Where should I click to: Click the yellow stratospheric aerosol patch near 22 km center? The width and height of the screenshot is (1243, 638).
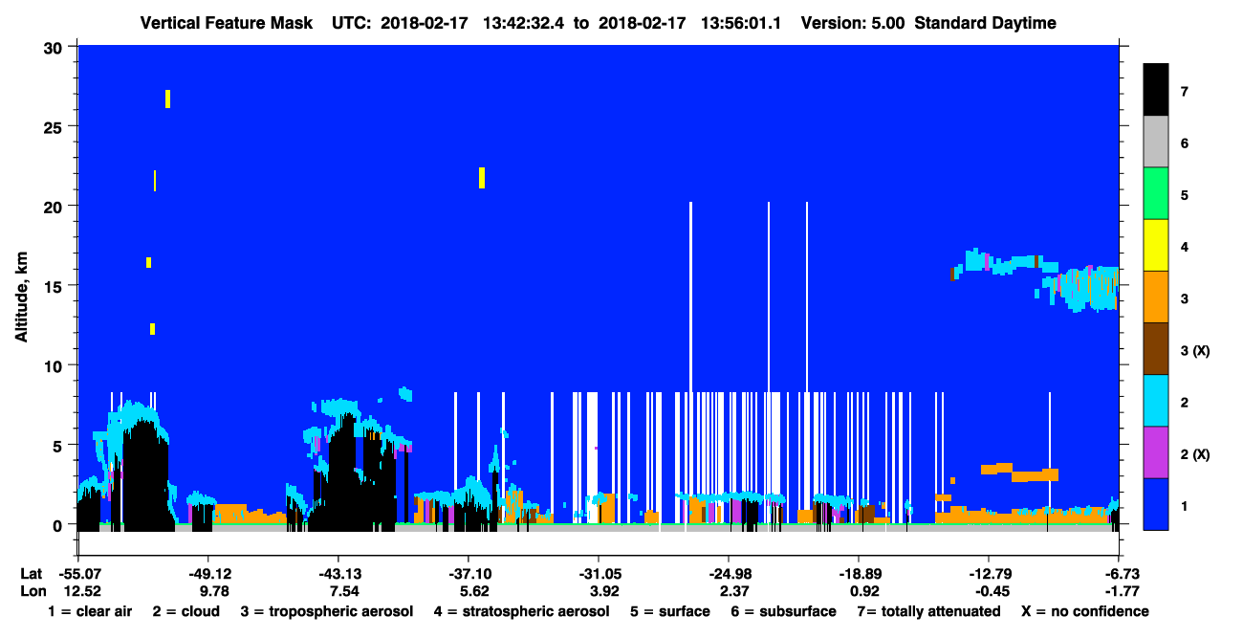tap(482, 178)
